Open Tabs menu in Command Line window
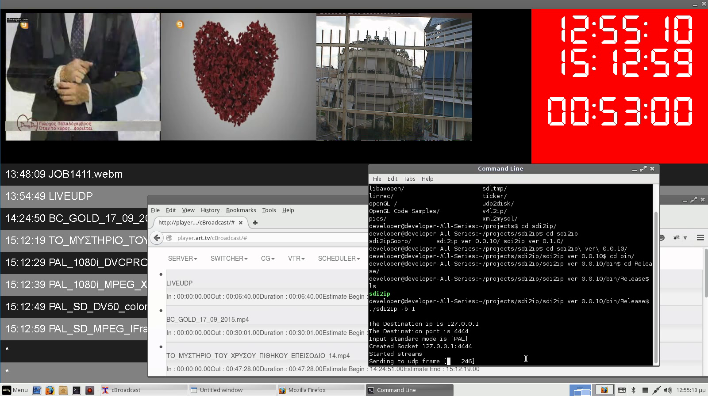This screenshot has height=396, width=708. (x=409, y=179)
